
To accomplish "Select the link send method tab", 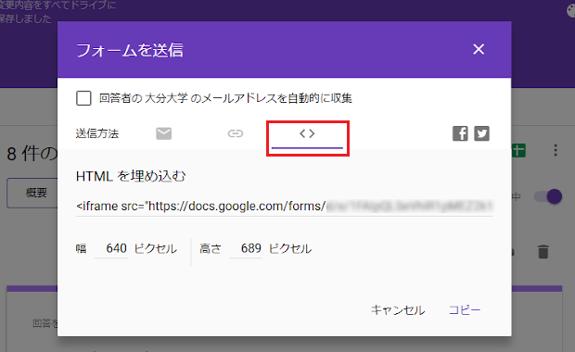I will [x=235, y=133].
